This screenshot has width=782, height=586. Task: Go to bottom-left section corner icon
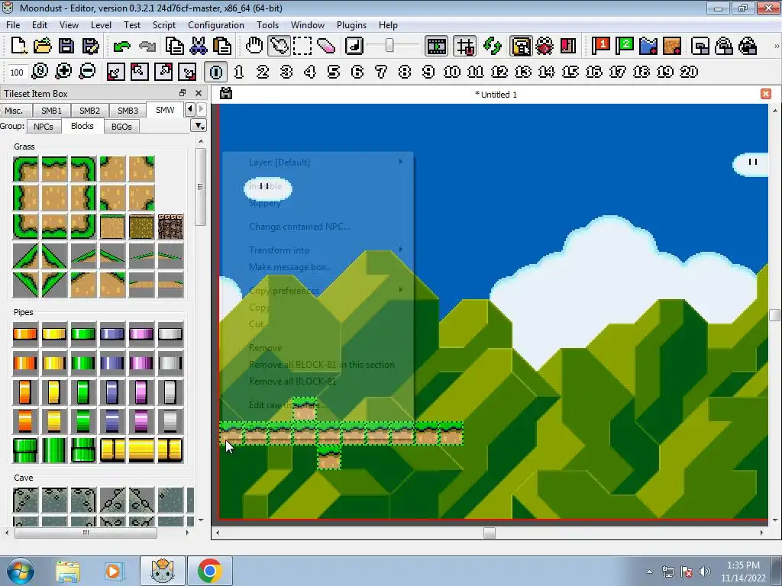pos(115,72)
